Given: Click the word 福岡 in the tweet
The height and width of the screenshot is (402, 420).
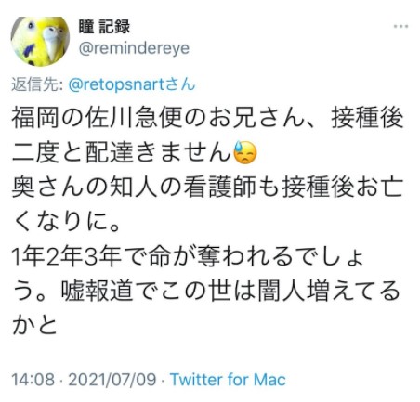Looking at the screenshot, I should (x=35, y=118).
